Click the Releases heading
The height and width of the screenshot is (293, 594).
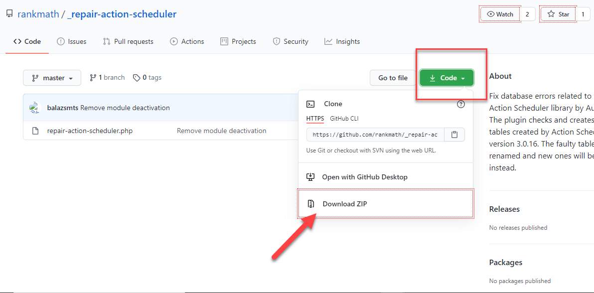tap(504, 209)
